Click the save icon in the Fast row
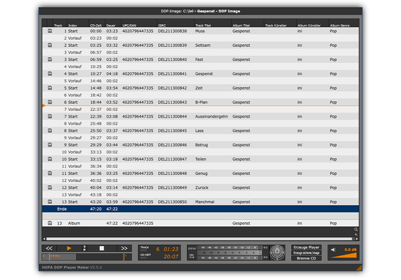The height and width of the screenshot is (280, 401). coord(50,60)
